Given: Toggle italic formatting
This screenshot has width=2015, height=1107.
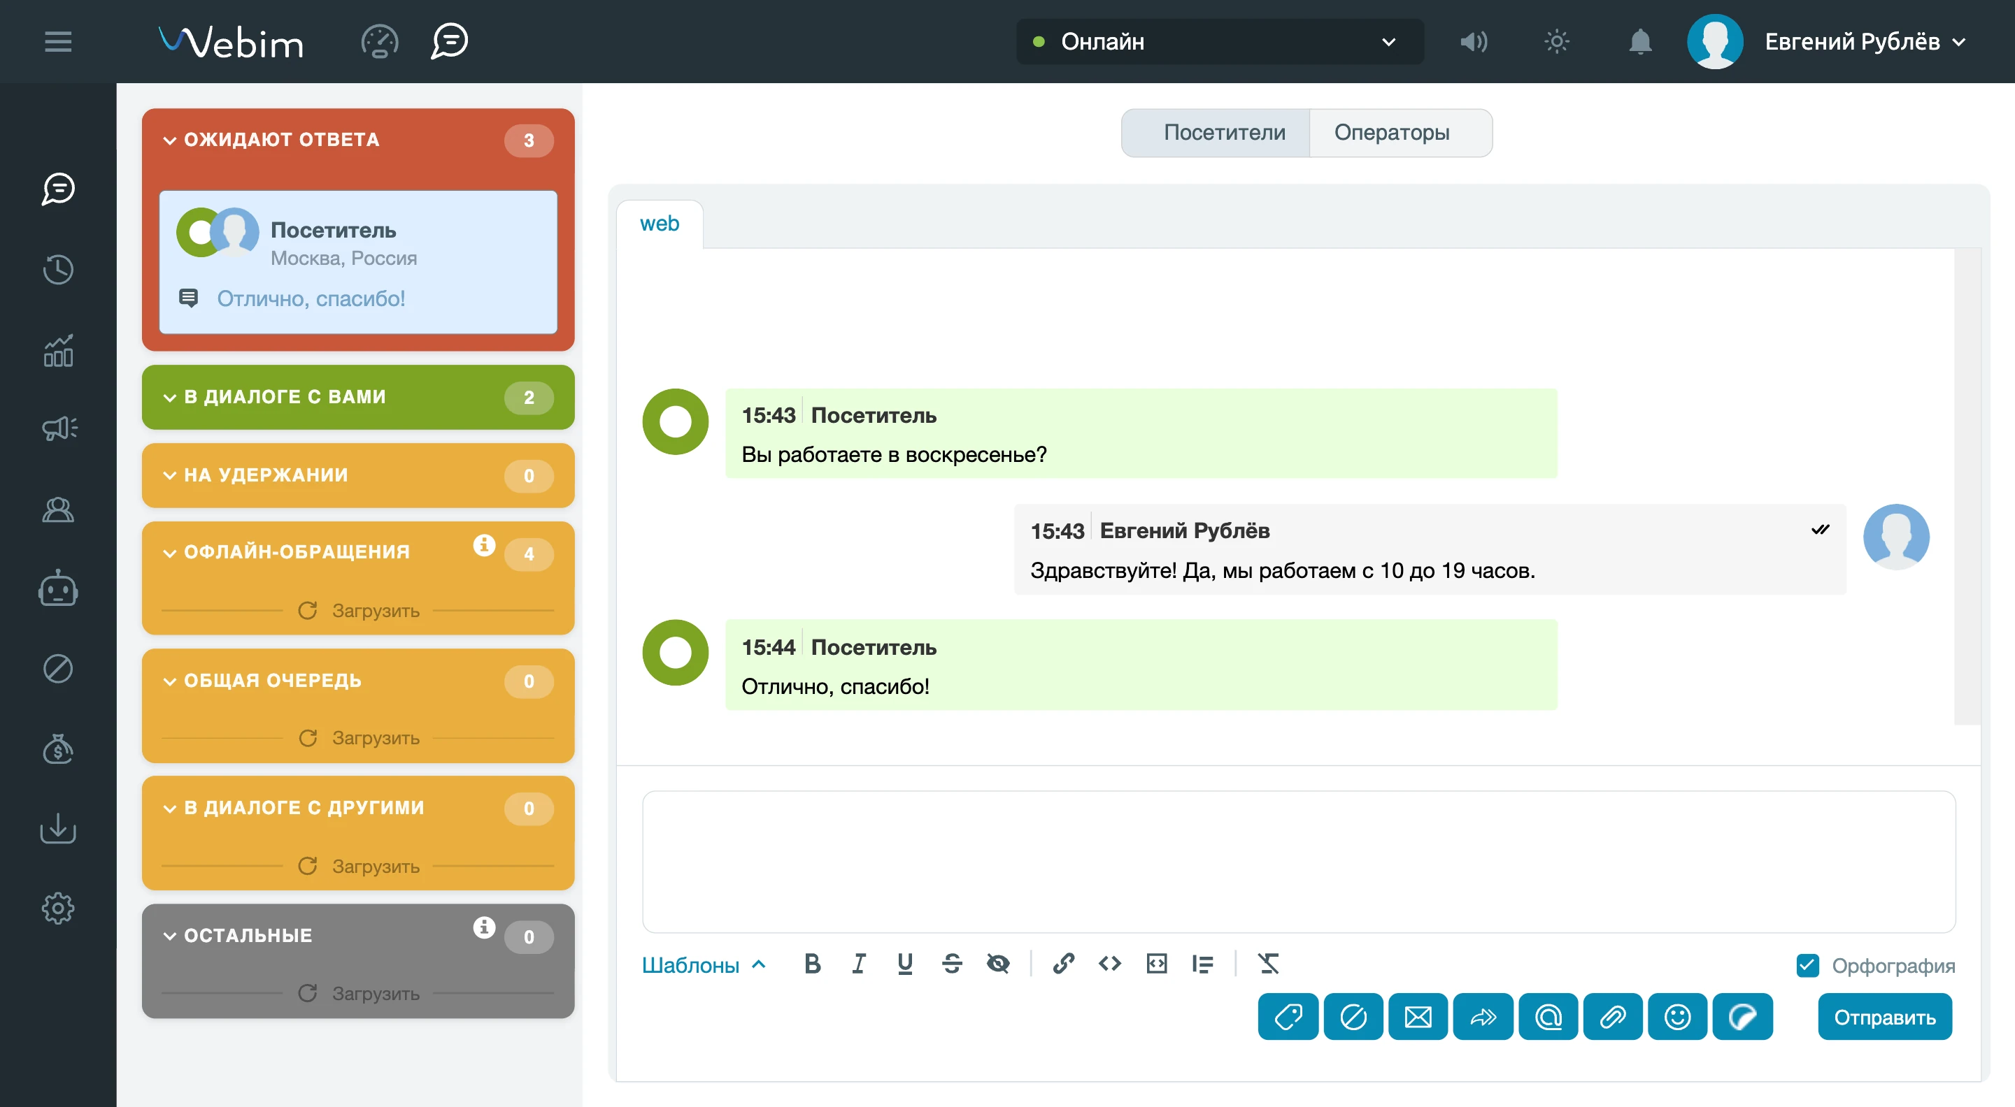Looking at the screenshot, I should click(859, 964).
